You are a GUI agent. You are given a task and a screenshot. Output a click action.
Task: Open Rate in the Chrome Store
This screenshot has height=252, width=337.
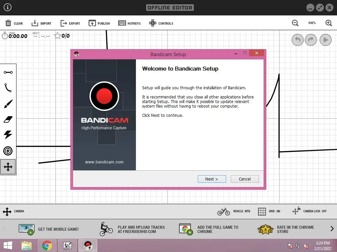(286, 229)
